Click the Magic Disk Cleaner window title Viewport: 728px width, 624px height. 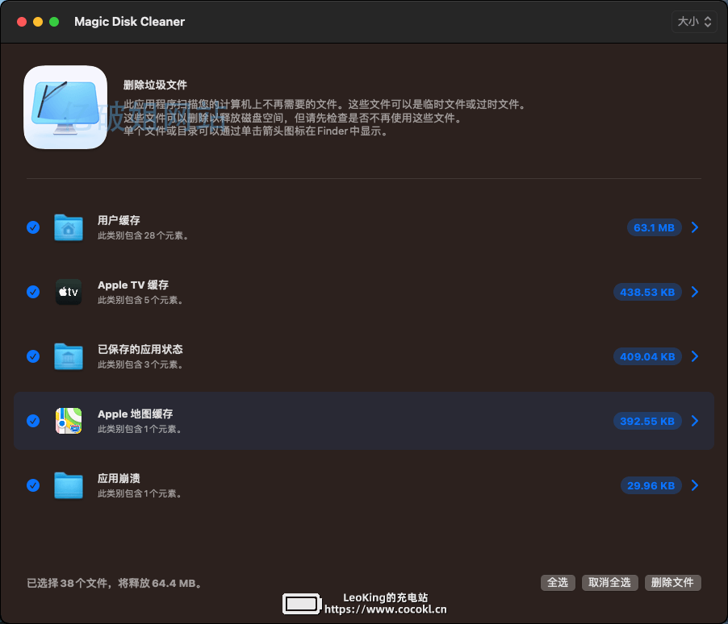129,22
